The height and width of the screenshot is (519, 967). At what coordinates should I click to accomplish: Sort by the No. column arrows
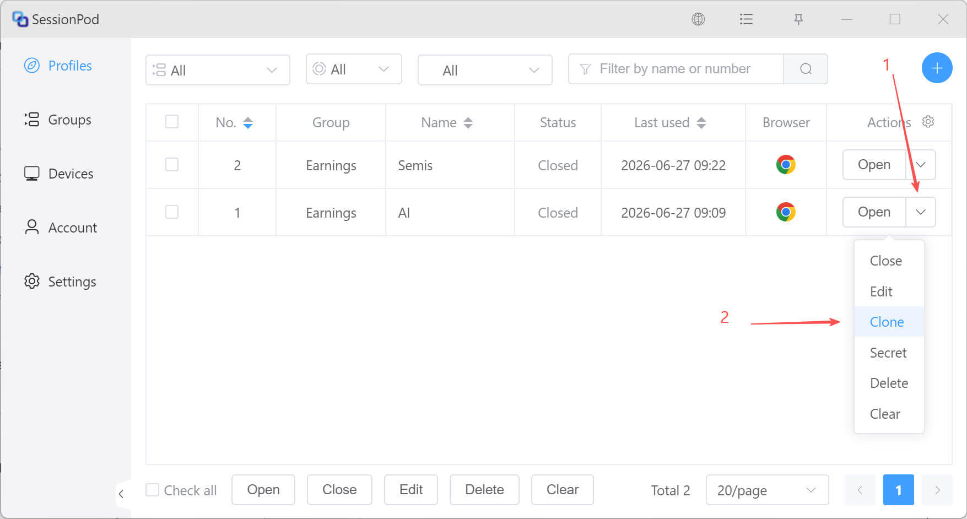[248, 123]
